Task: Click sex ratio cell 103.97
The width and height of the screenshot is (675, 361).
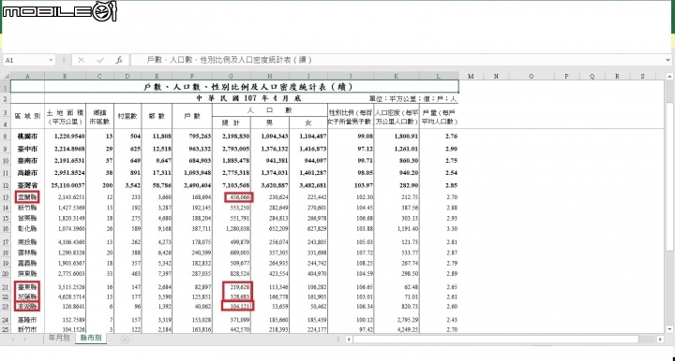Action: point(351,186)
